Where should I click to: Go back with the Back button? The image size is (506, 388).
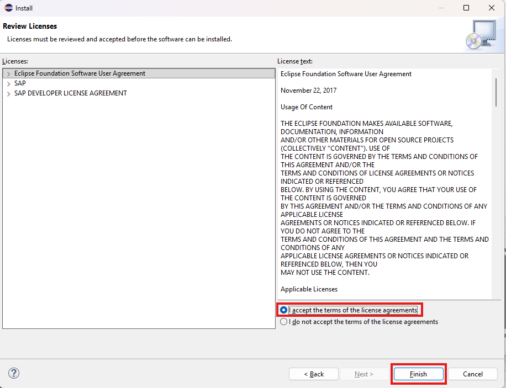coord(314,374)
